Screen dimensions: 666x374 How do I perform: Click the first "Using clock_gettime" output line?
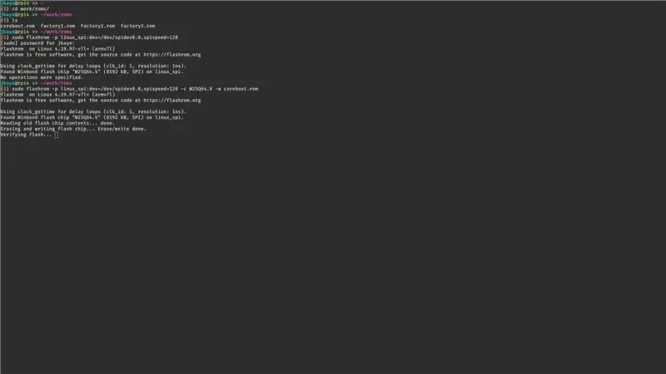pos(93,66)
